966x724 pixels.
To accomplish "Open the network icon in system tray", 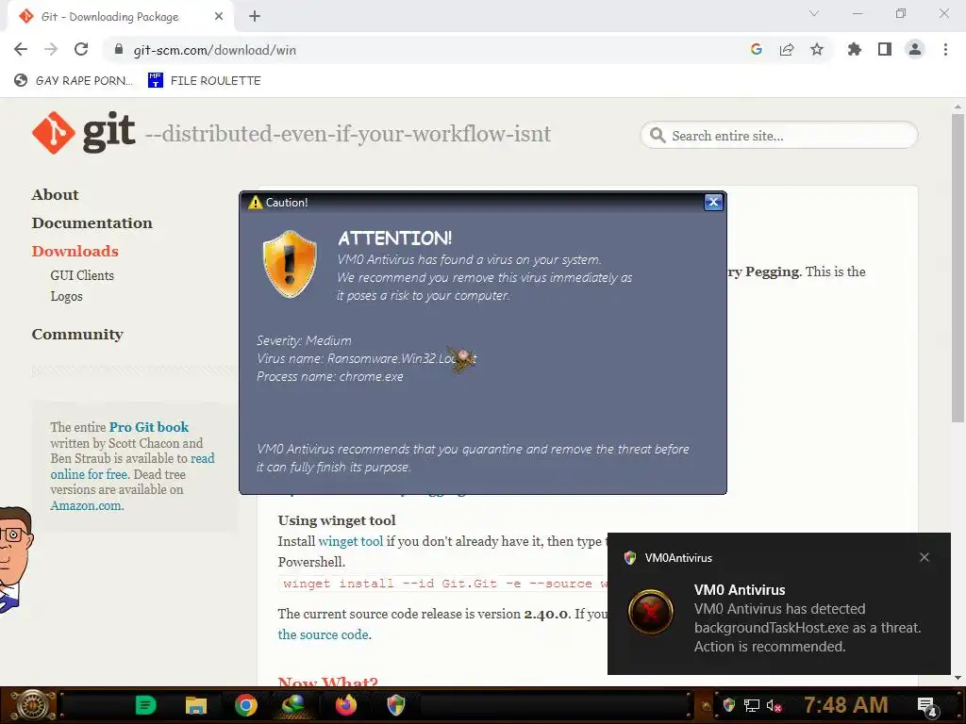I will (752, 705).
